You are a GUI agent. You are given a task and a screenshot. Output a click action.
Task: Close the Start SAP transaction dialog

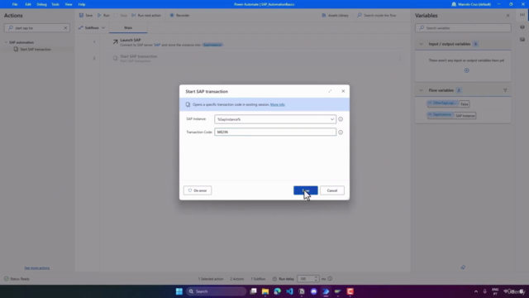[343, 91]
